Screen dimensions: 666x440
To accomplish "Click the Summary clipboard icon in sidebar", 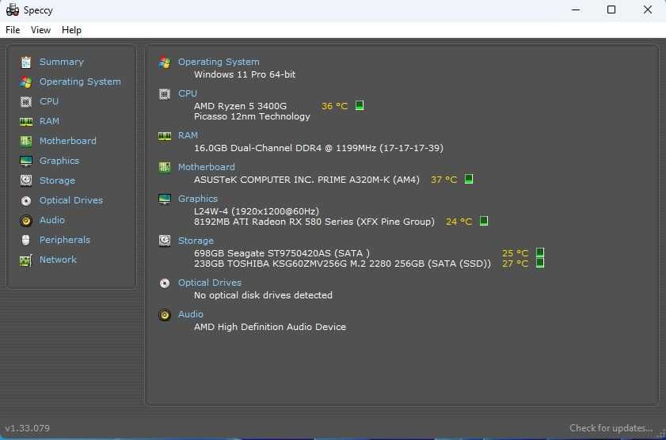I will [x=26, y=62].
